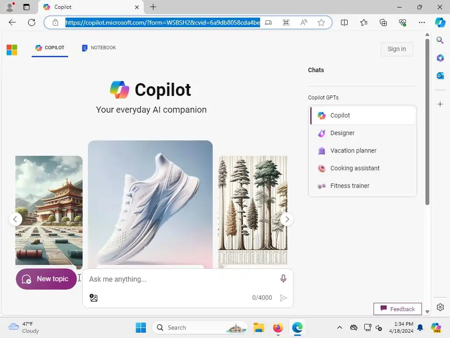Start a New topic

[46, 279]
